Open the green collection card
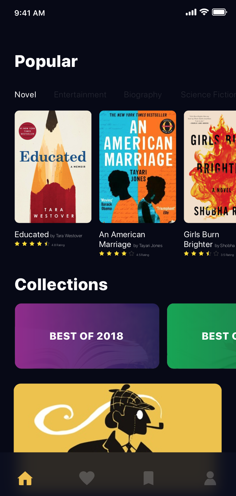 click(202, 336)
